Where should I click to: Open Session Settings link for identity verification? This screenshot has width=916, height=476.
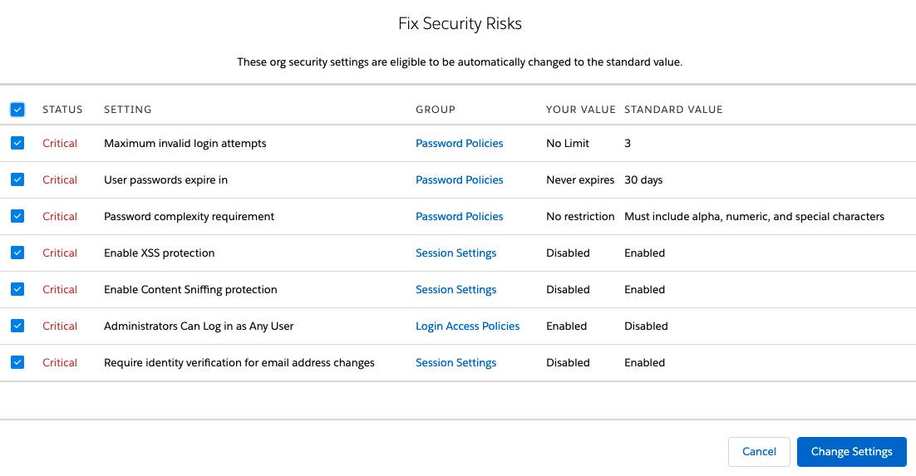[x=456, y=363]
